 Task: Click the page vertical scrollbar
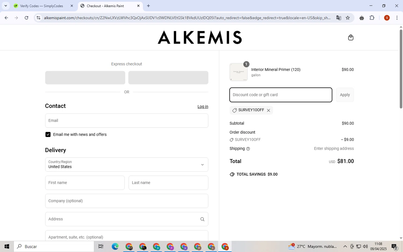(401, 69)
